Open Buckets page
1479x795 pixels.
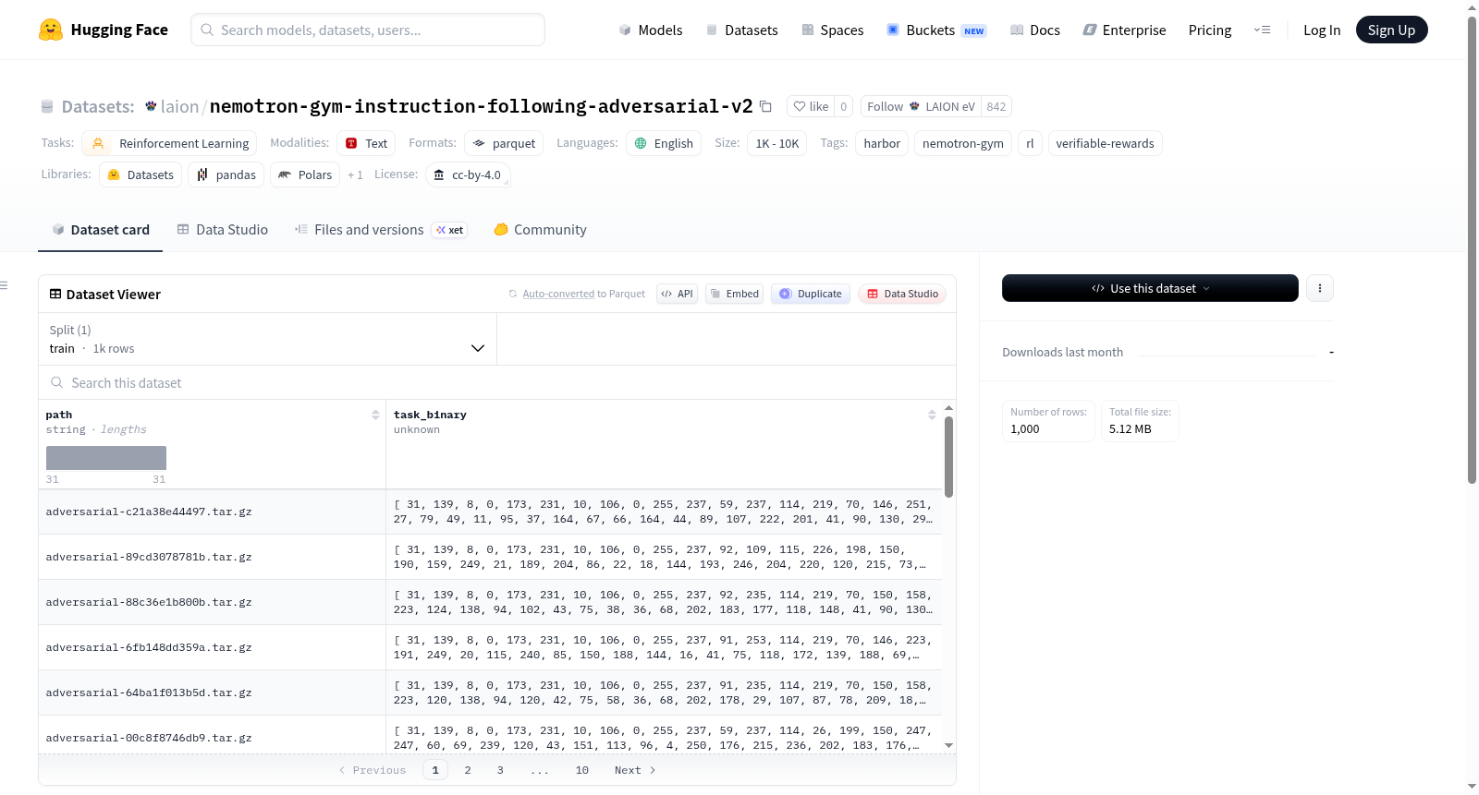pos(936,30)
